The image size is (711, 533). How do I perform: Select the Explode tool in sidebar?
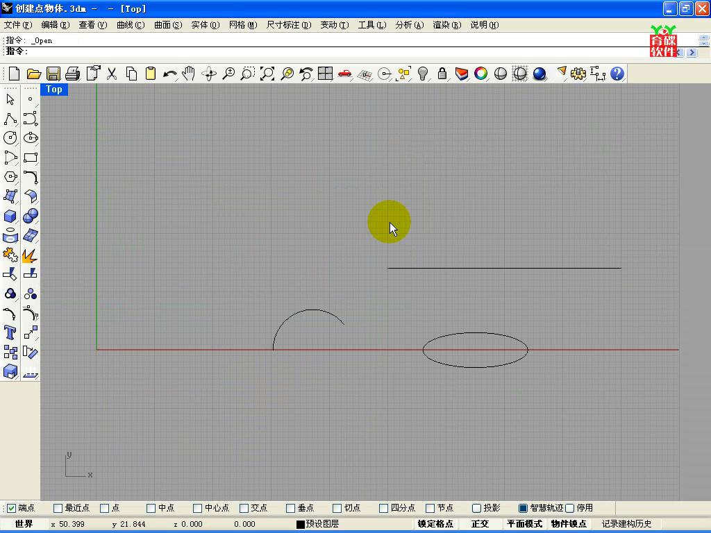(31, 255)
